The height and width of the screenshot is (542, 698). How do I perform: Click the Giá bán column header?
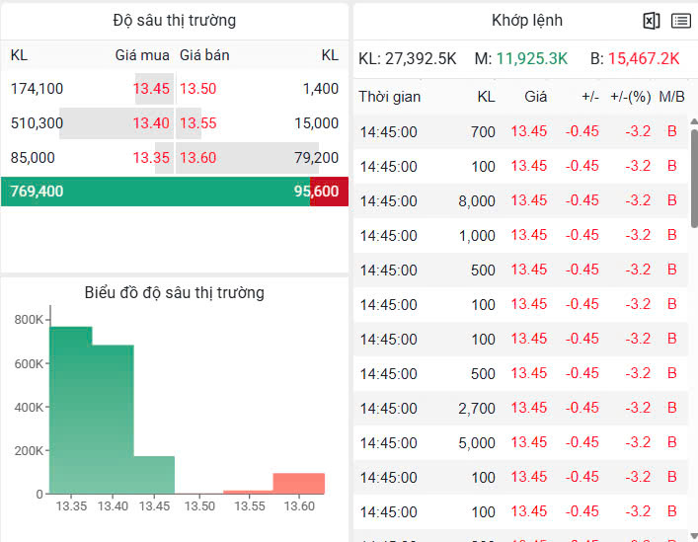[204, 55]
